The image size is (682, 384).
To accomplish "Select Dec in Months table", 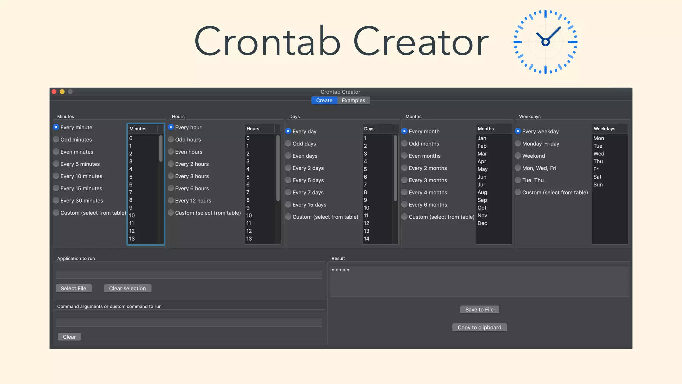I will pyautogui.click(x=494, y=223).
